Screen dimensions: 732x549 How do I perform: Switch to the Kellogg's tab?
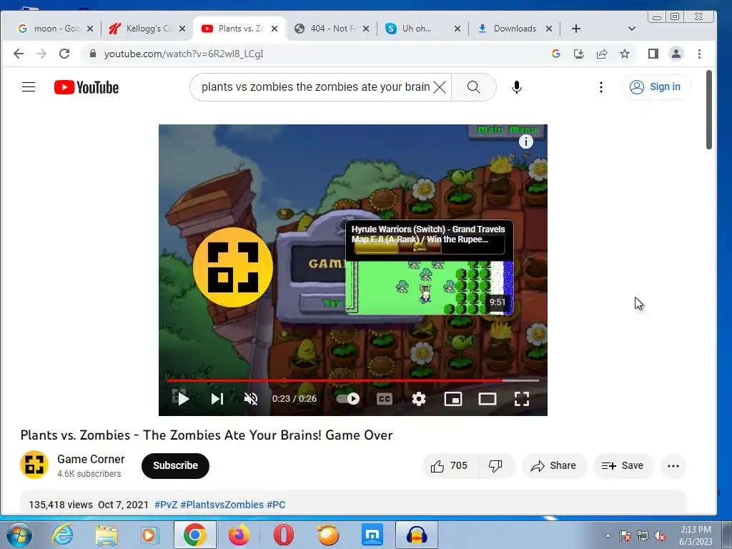click(147, 29)
